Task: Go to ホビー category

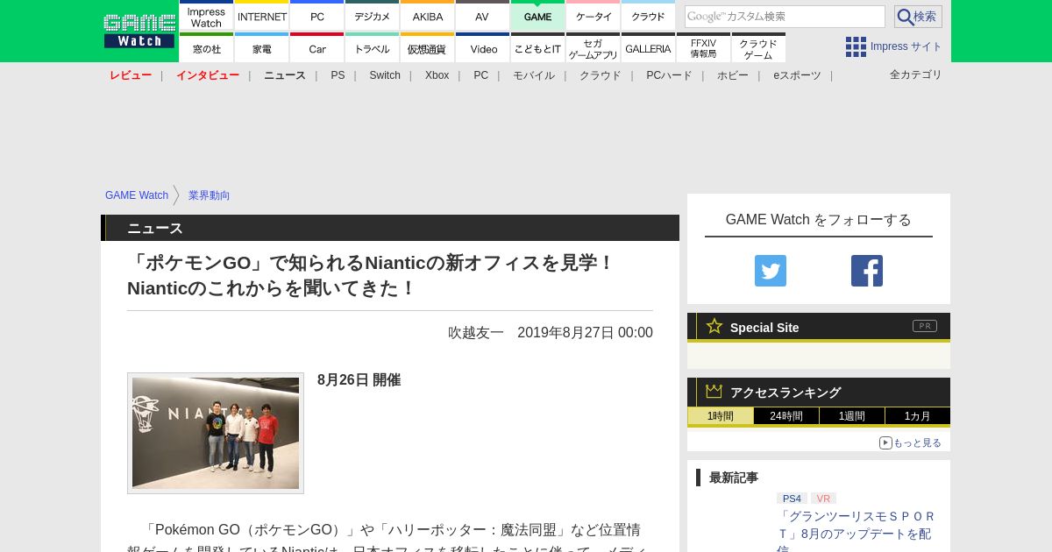Action: point(733,75)
